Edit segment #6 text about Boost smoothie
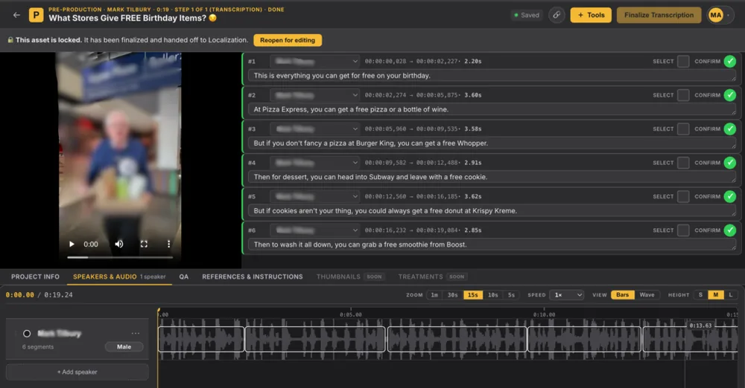The height and width of the screenshot is (388, 745). click(492, 245)
